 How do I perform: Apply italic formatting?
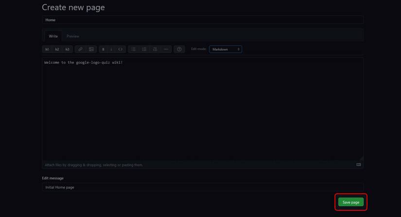tap(111, 49)
